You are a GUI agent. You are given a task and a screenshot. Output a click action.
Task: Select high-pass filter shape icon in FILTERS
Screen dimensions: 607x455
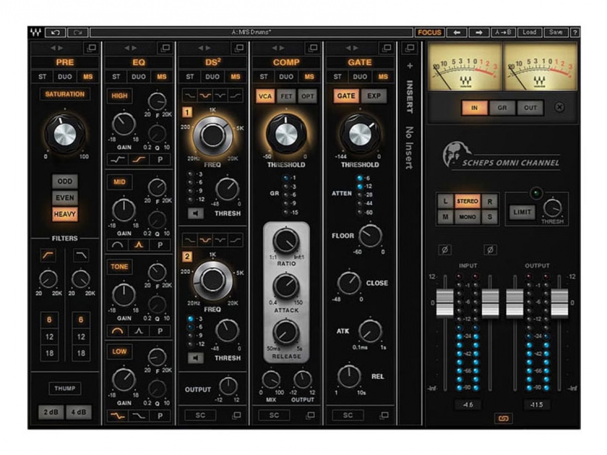(x=48, y=256)
